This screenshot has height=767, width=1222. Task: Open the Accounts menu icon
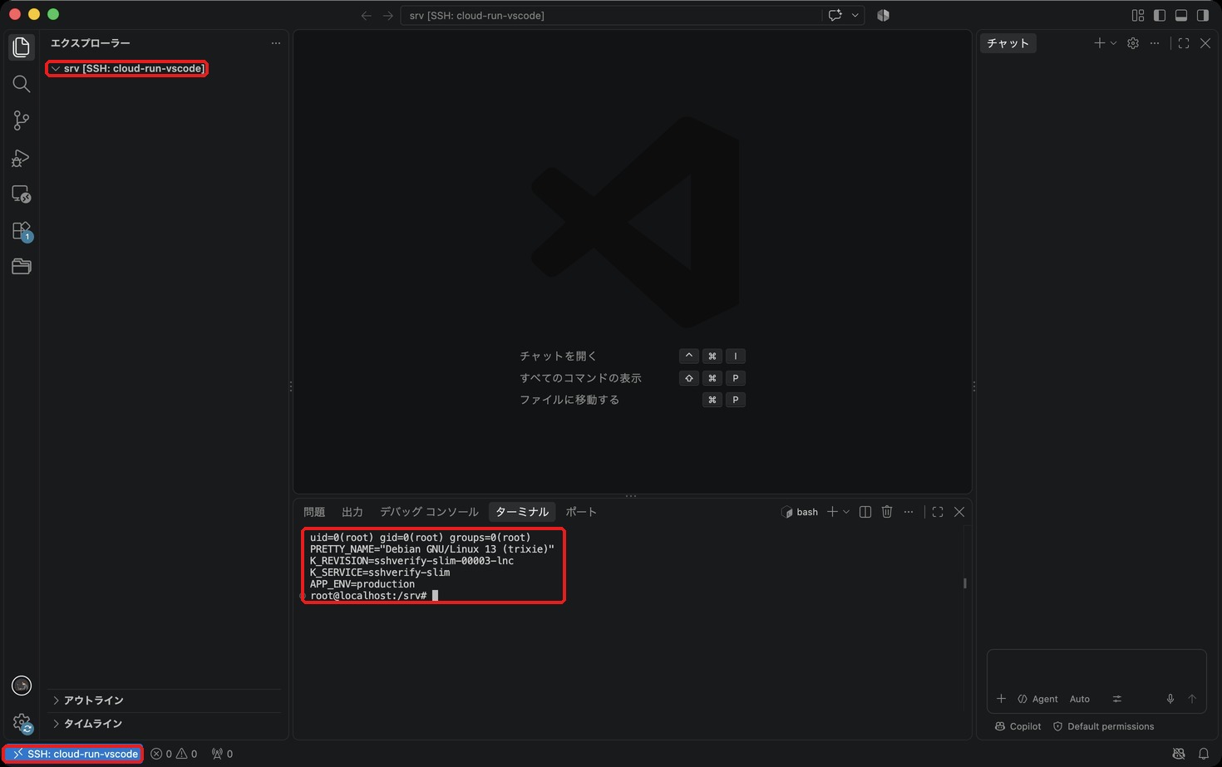click(22, 686)
